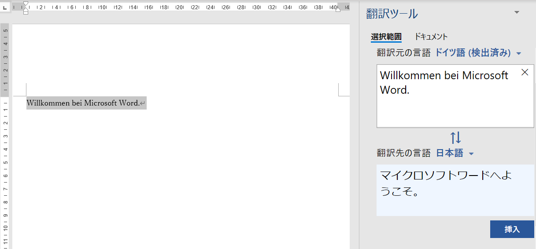Click inside the source text box
536x249 pixels.
pos(455,96)
